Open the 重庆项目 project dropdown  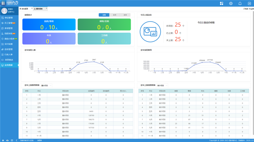click(x=46, y=85)
